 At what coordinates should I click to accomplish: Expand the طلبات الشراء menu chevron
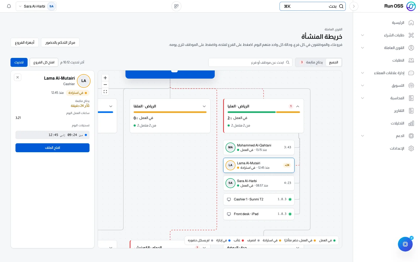(x=363, y=35)
